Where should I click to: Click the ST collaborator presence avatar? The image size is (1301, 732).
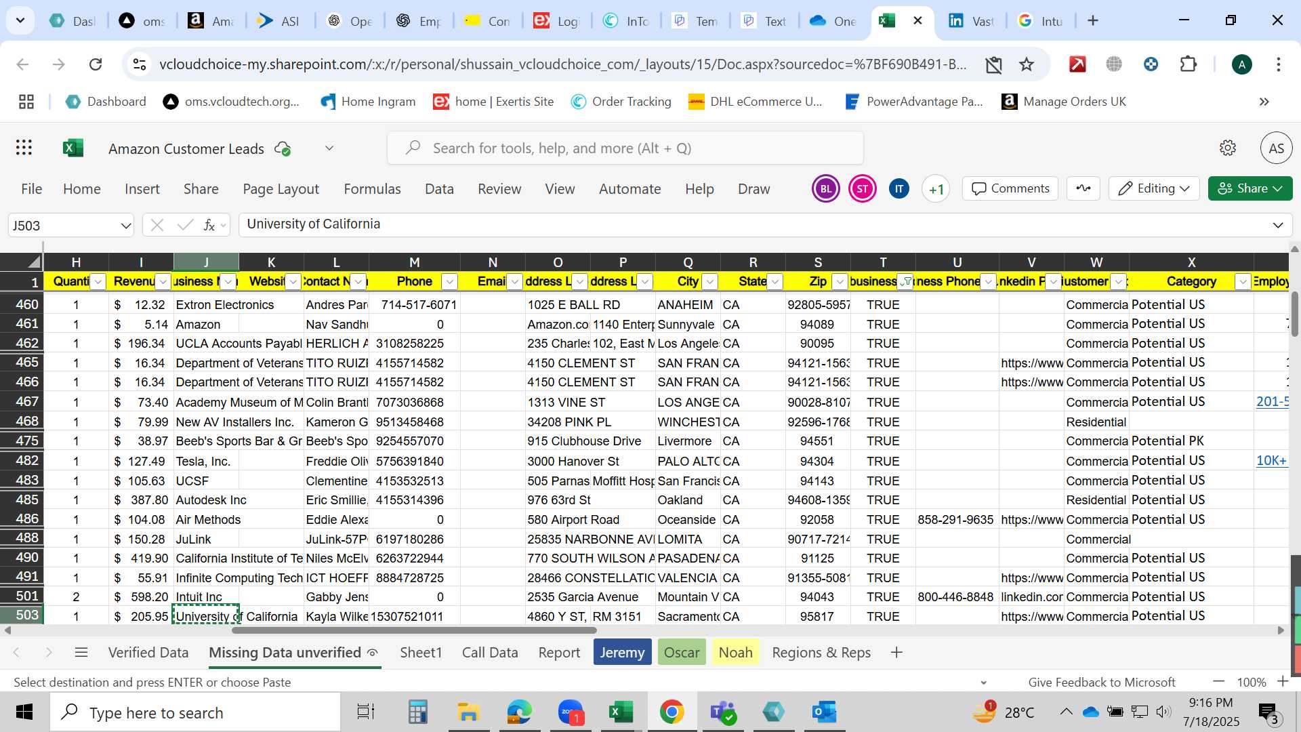pos(863,189)
